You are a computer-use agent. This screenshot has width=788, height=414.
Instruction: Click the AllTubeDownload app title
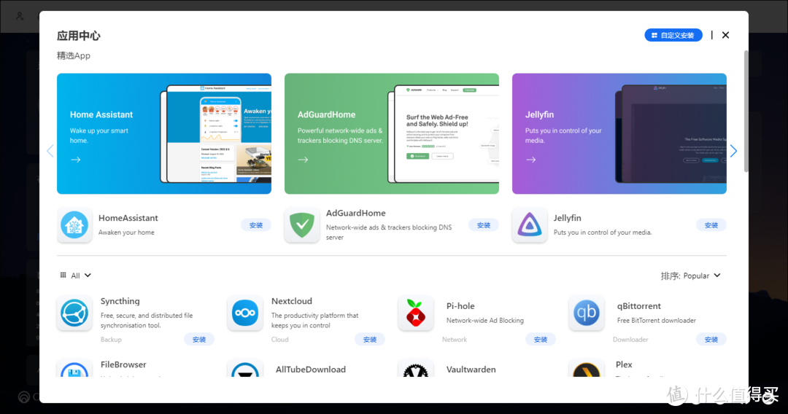(311, 370)
